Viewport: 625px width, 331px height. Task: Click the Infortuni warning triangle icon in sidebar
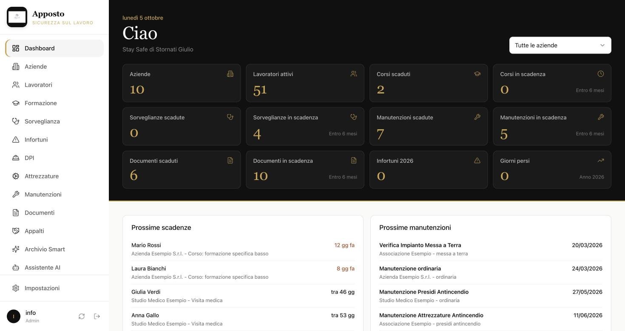pos(16,140)
